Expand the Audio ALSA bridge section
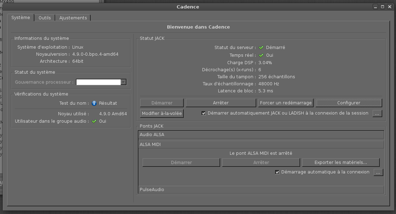The width and height of the screenshot is (396, 214). (261, 135)
